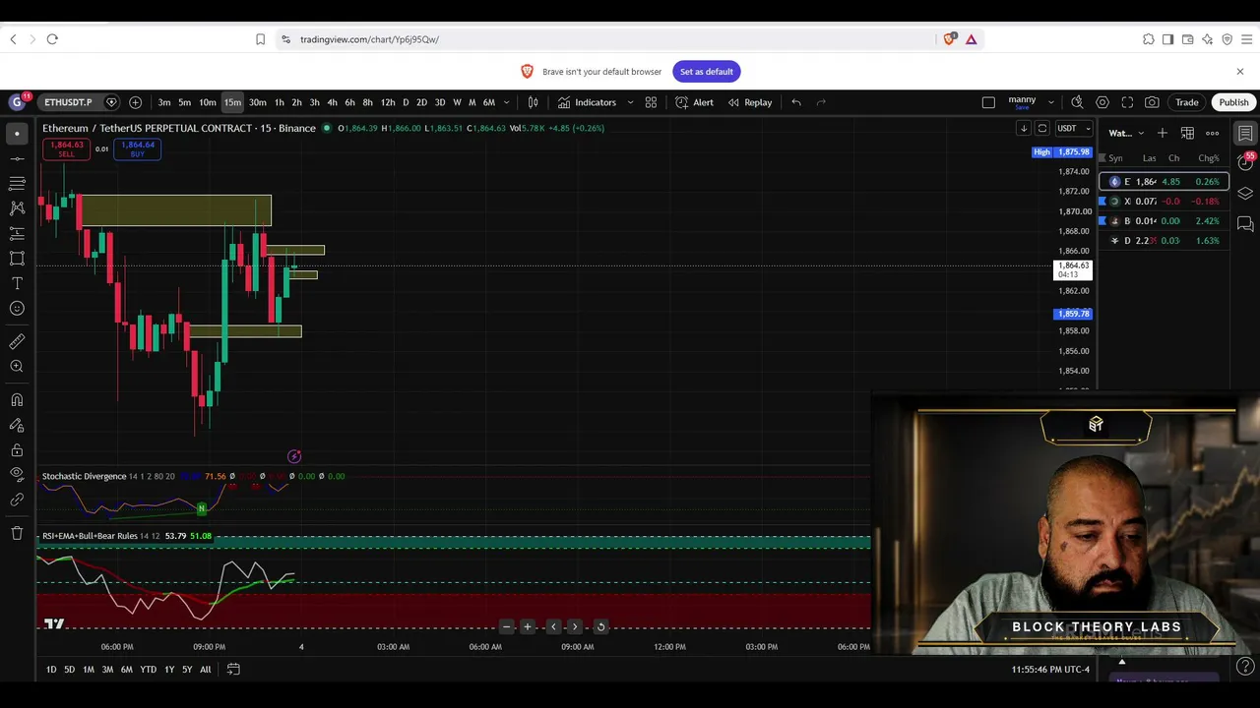Select the 2.42% watchlist row
The image size is (1260, 708).
pyautogui.click(x=1164, y=221)
